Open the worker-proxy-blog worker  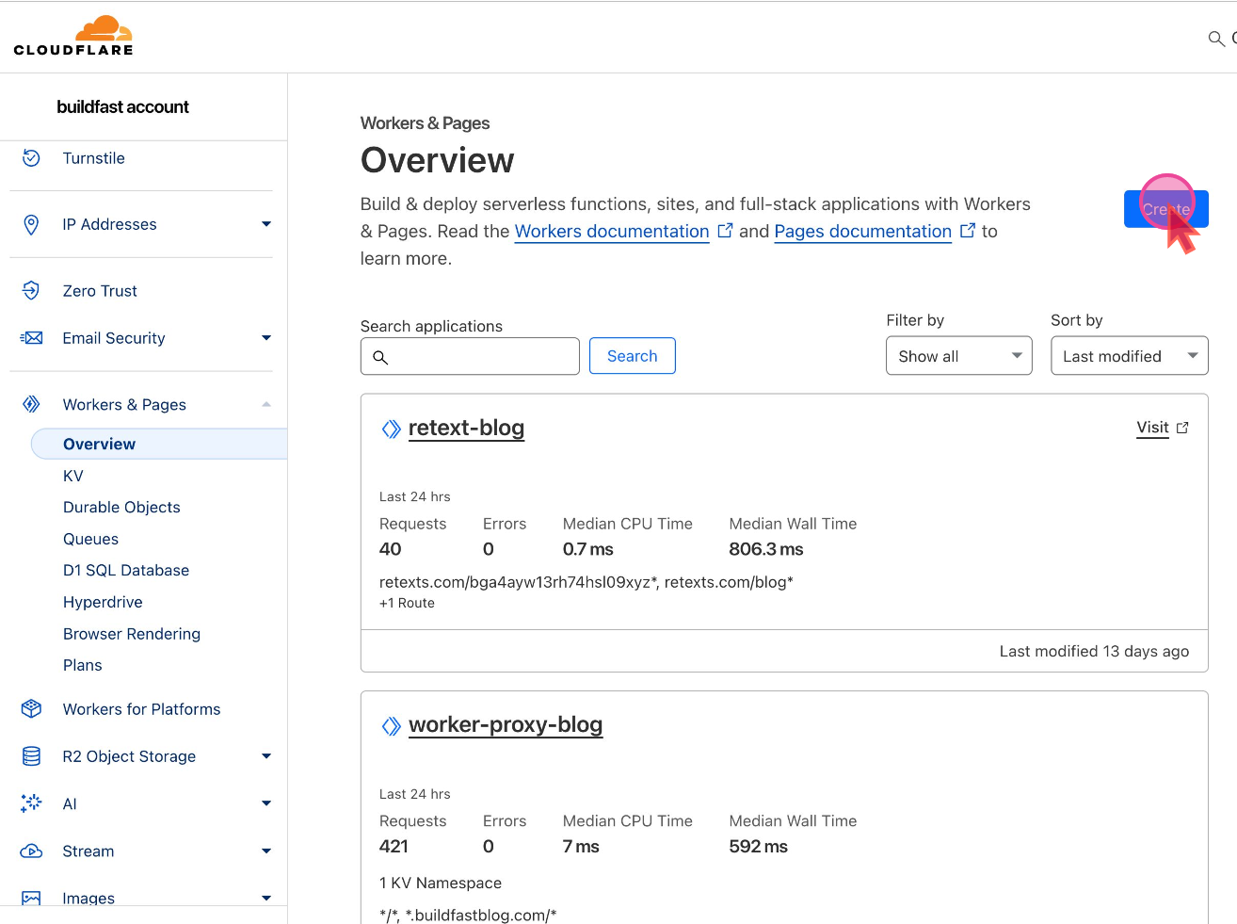click(x=506, y=725)
